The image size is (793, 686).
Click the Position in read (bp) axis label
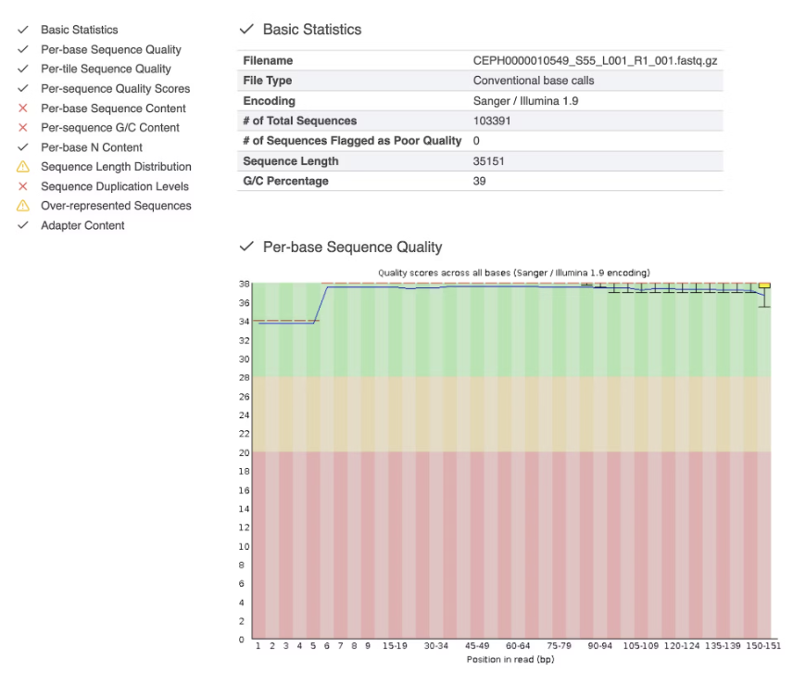click(510, 659)
